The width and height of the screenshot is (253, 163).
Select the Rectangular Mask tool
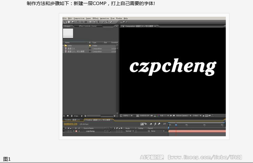(90, 22)
